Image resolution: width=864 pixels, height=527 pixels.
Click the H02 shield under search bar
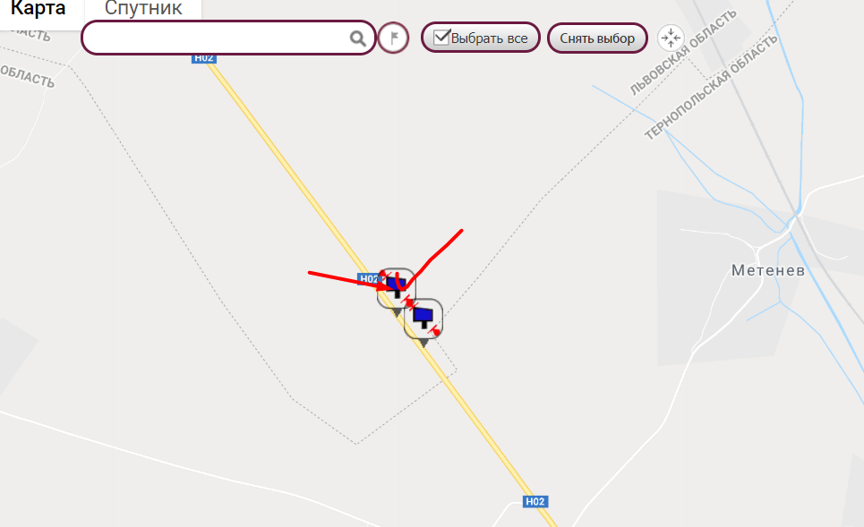point(204,58)
